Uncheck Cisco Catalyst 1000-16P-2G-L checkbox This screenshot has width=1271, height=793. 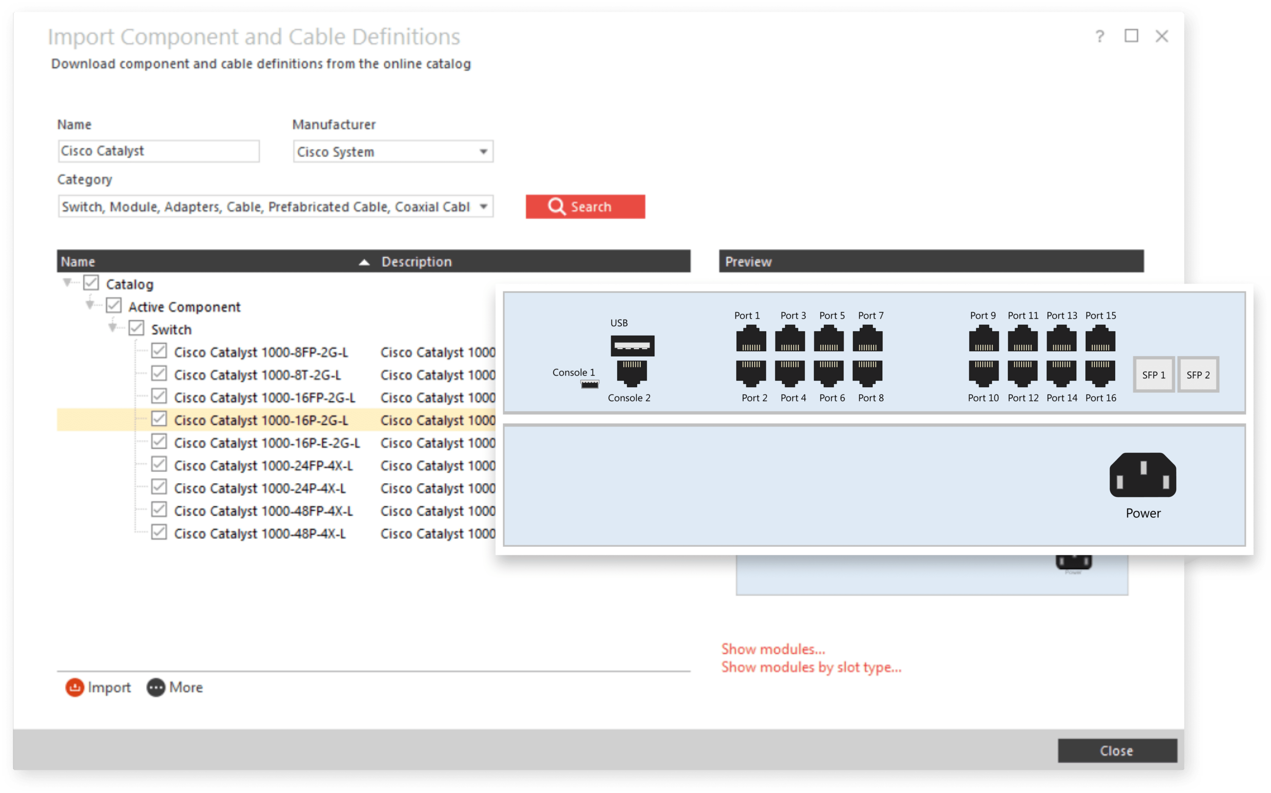point(159,419)
